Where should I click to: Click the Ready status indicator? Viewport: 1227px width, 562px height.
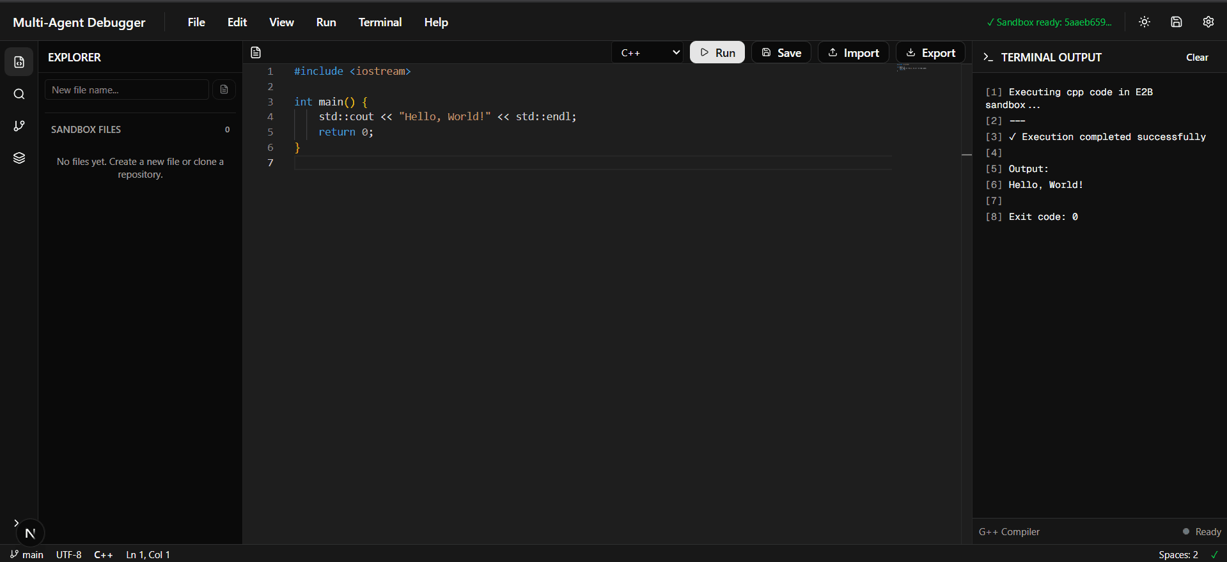tap(1202, 531)
